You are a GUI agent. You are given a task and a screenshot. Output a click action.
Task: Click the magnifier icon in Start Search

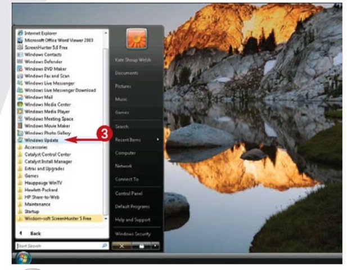pyautogui.click(x=104, y=245)
